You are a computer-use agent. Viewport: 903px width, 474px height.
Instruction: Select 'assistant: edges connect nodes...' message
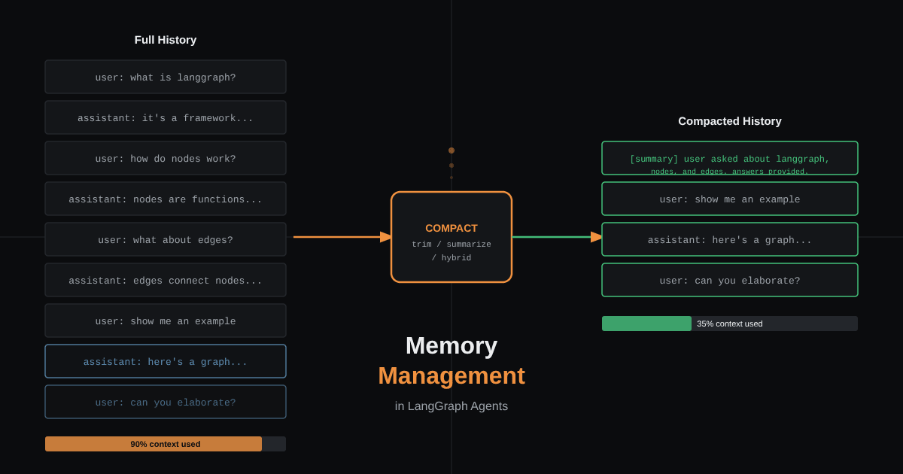[x=166, y=280]
